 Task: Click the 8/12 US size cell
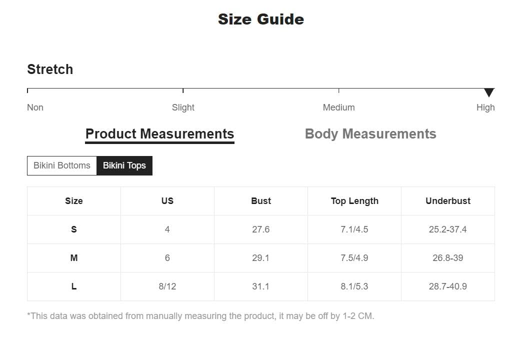tap(167, 286)
